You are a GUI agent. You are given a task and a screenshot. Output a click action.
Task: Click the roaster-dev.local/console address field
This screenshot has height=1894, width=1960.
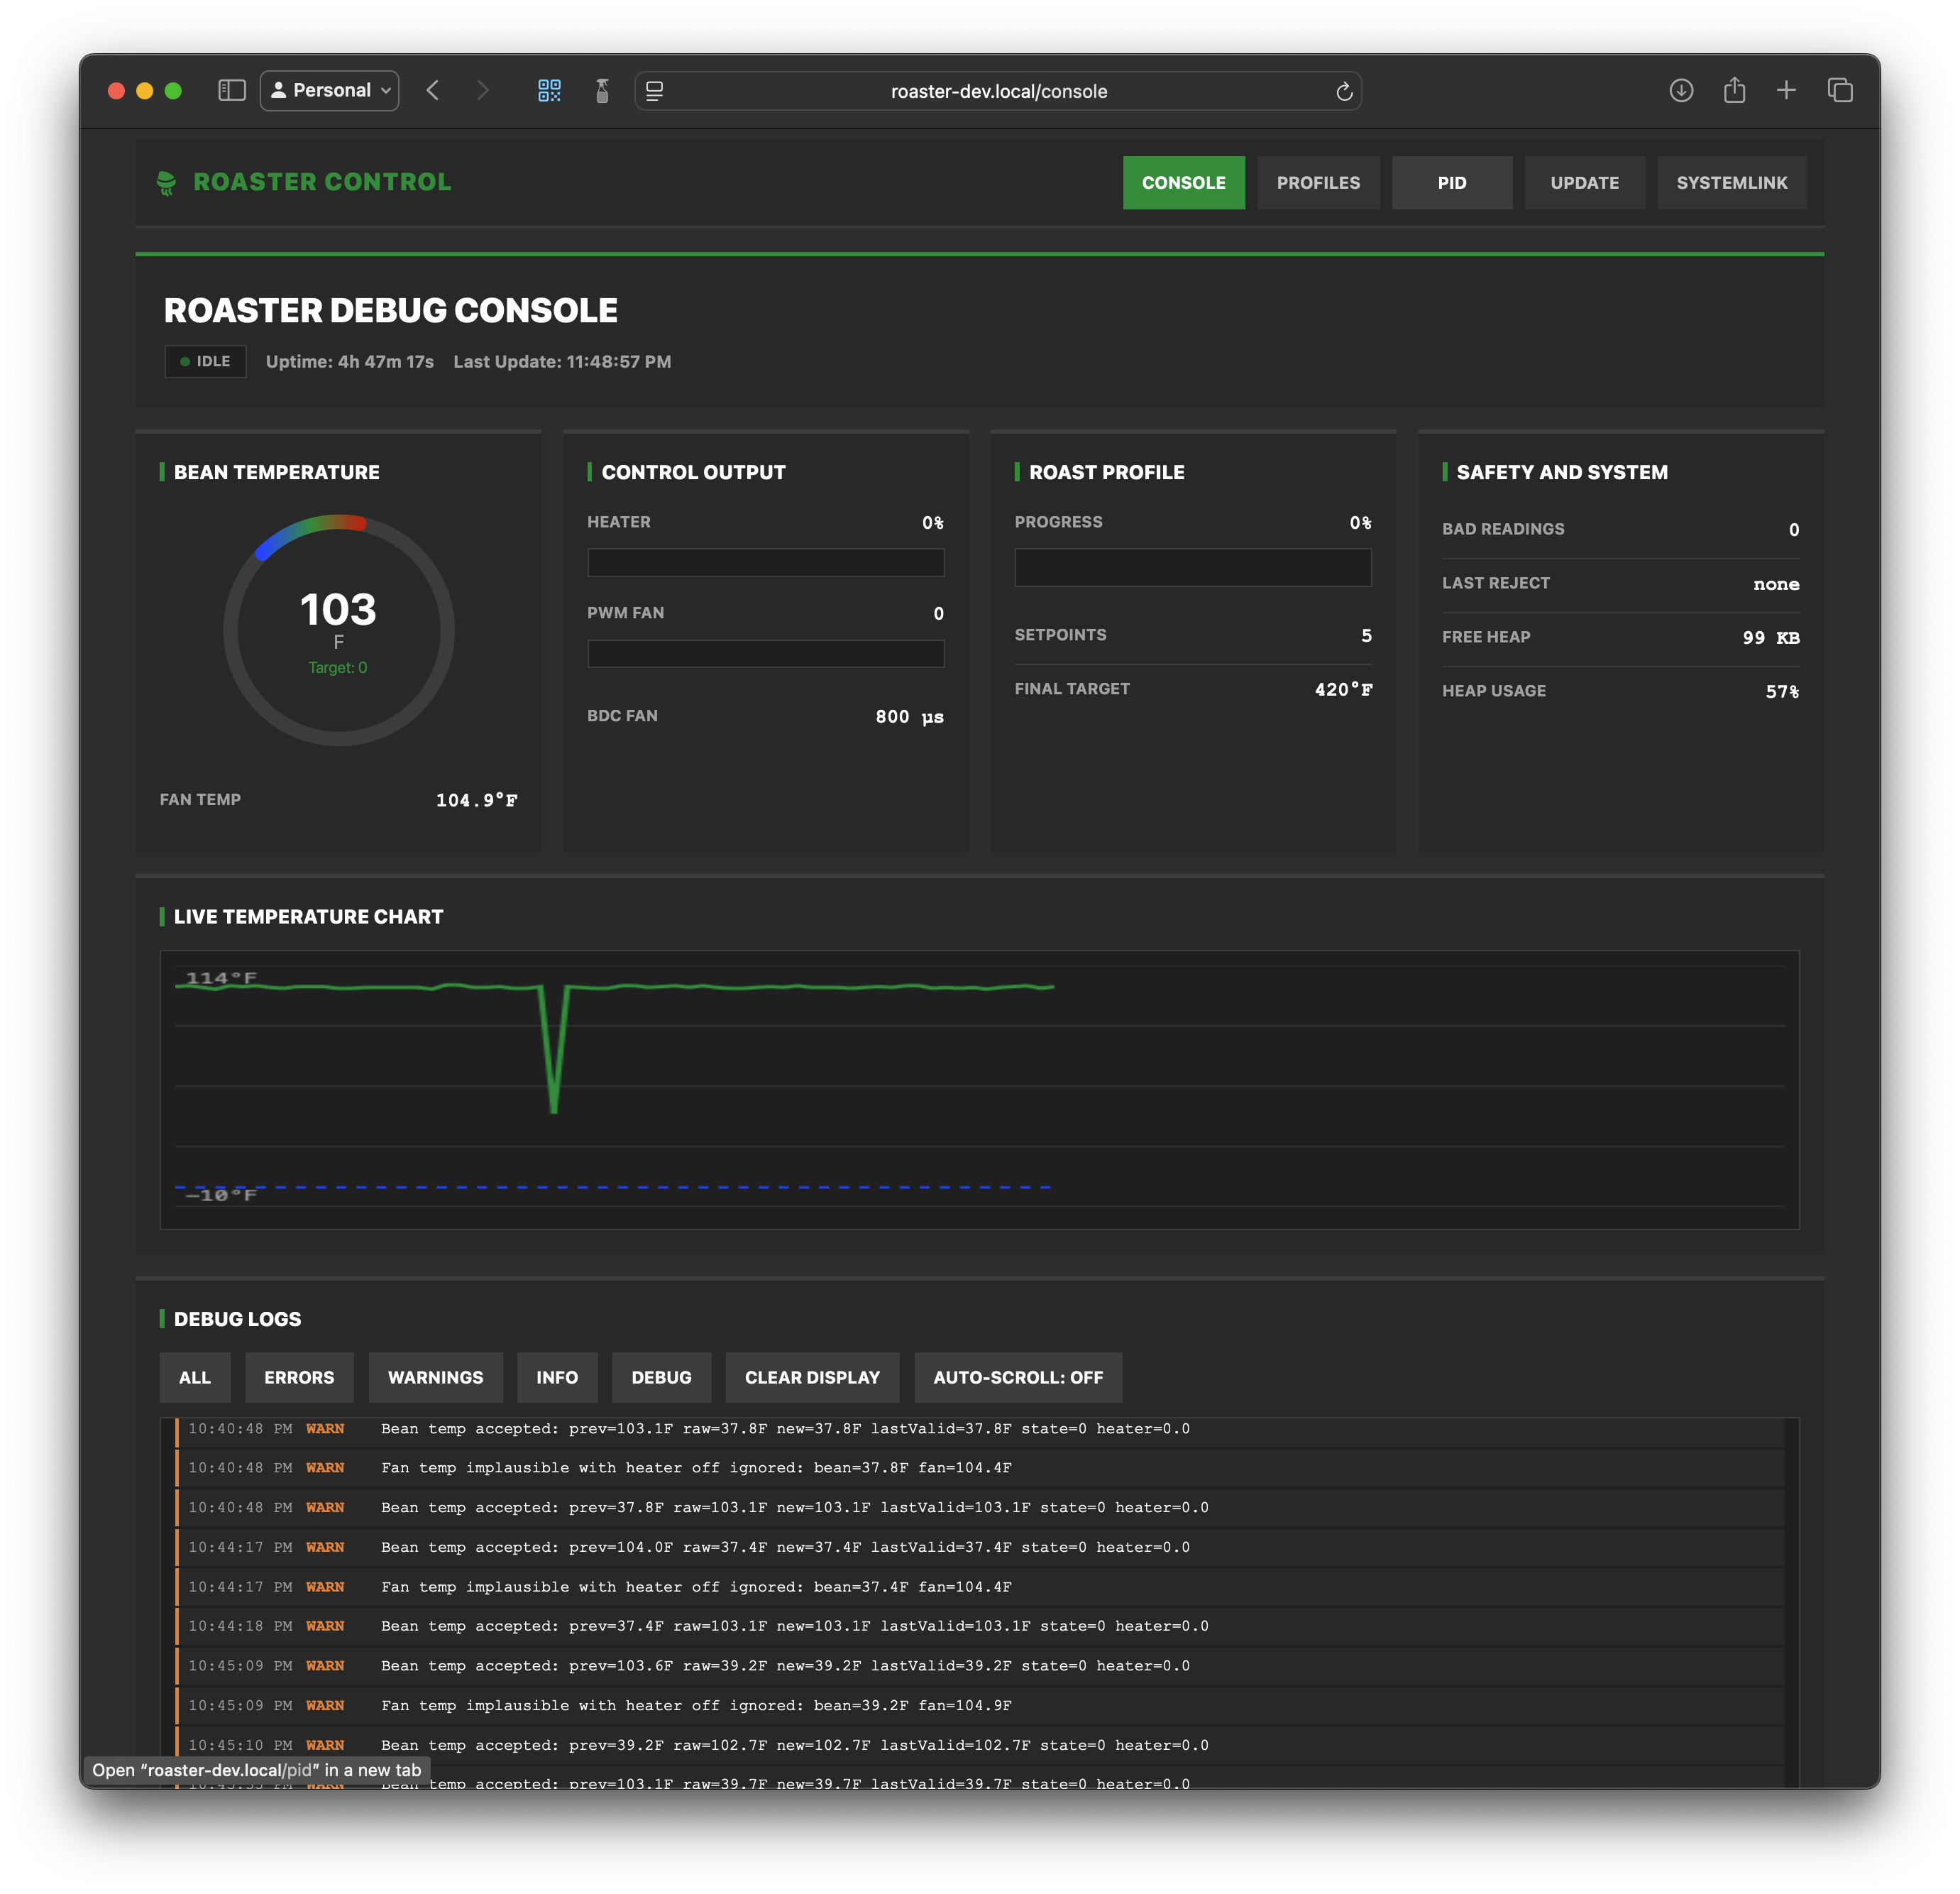tap(998, 91)
